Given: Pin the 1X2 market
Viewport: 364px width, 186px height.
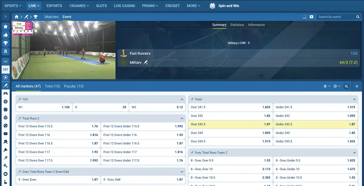Looking at the screenshot, I should click(20, 100).
